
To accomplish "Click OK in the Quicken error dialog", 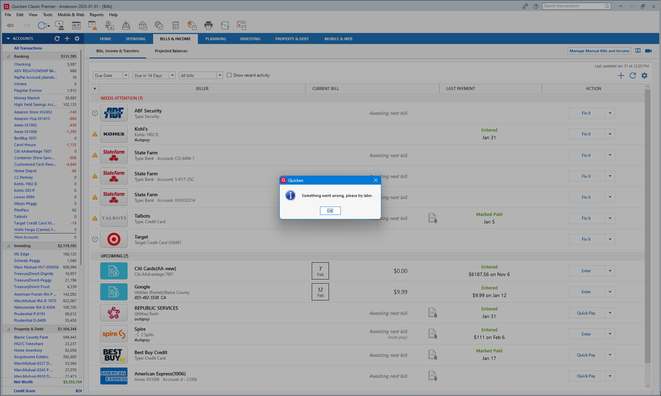I will [330, 211].
